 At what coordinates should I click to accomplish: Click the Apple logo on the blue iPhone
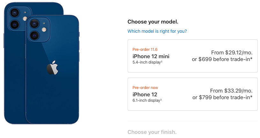(x=52, y=68)
